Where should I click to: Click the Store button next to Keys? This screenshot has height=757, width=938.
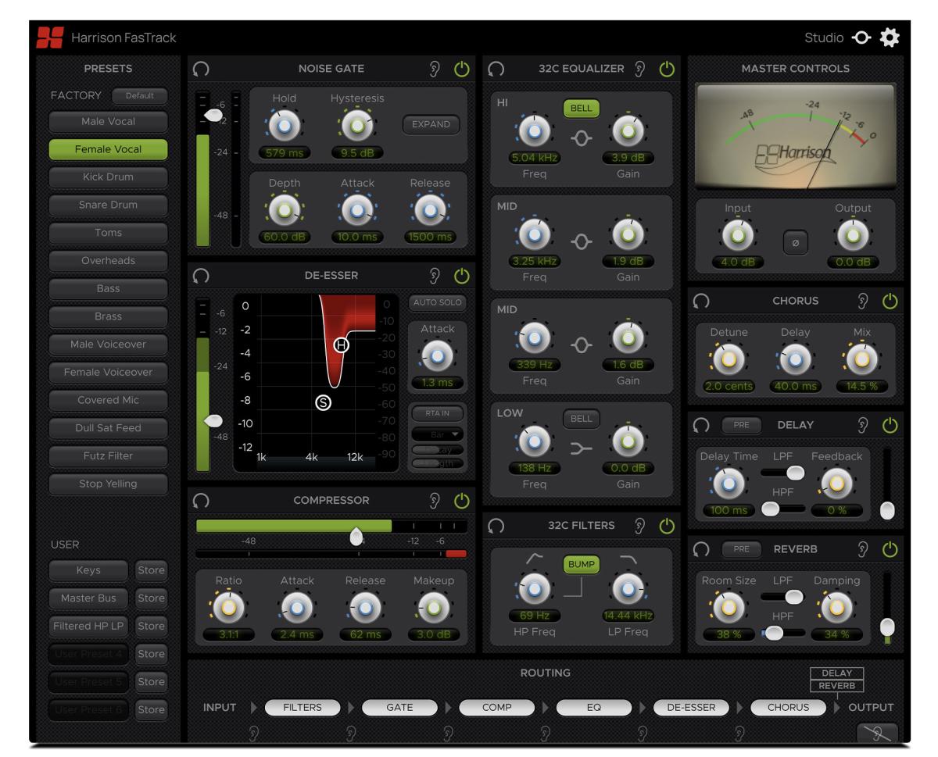(151, 570)
